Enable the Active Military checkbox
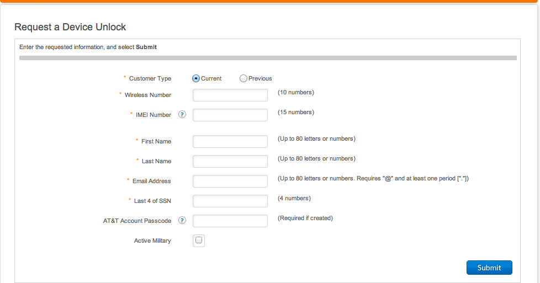Viewport: 540px width, 283px height. 199,241
